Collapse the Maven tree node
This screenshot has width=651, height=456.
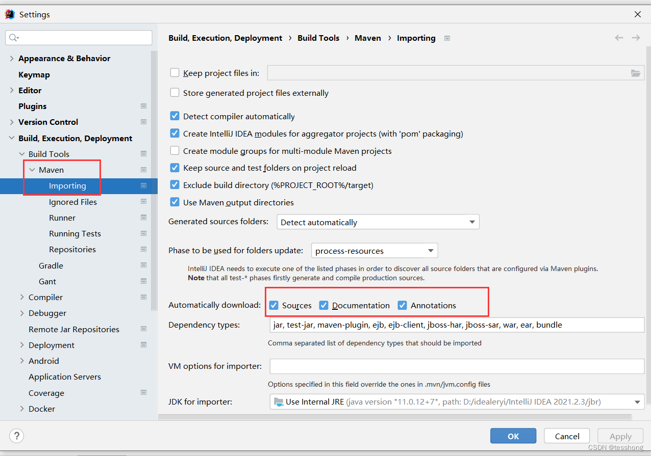coord(32,170)
